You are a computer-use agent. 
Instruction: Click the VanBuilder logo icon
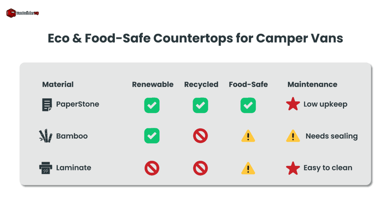click(x=11, y=13)
